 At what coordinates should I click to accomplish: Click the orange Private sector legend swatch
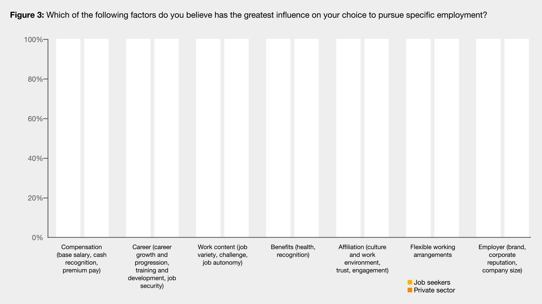pyautogui.click(x=410, y=290)
